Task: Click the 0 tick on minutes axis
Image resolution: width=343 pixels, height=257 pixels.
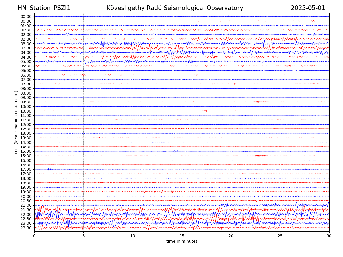Action: pos(34,236)
